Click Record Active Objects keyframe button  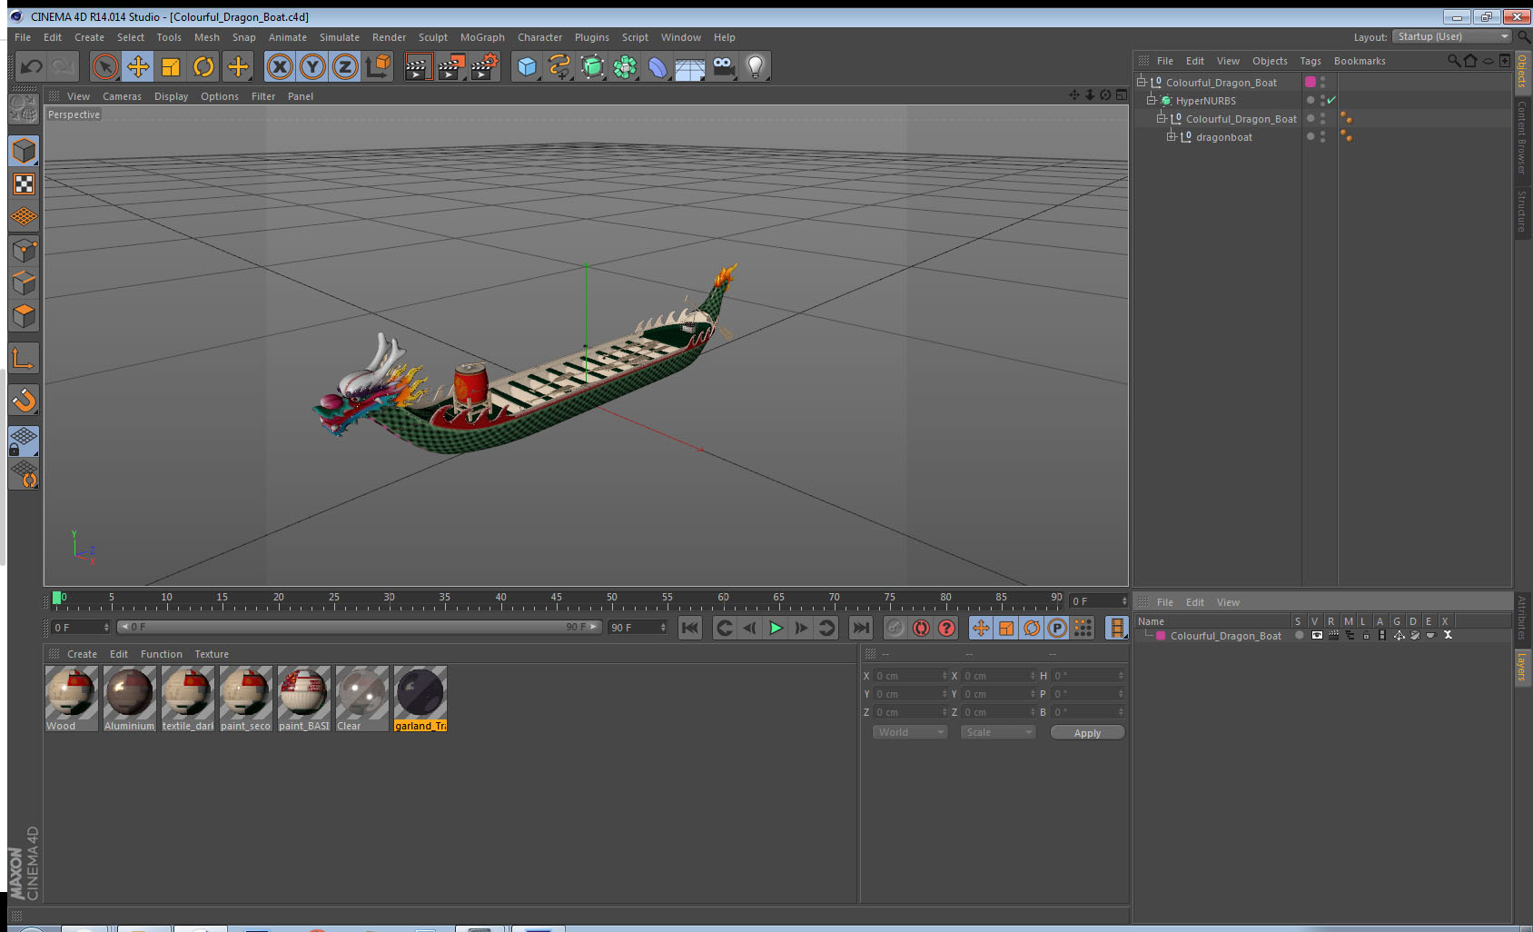point(895,628)
